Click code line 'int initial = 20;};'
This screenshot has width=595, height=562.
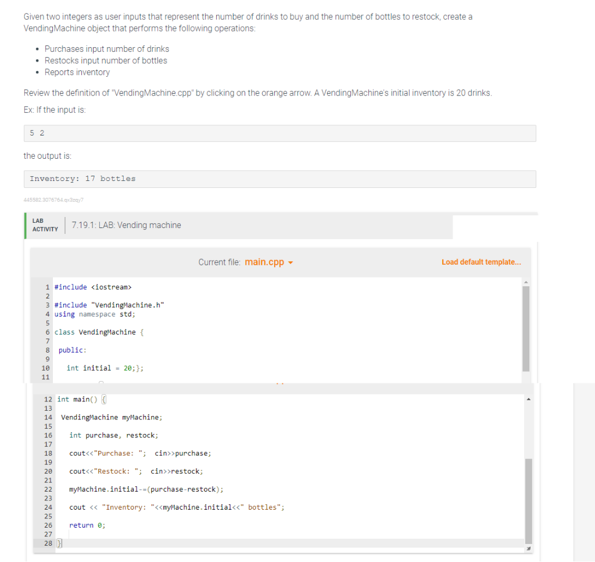[x=105, y=368]
